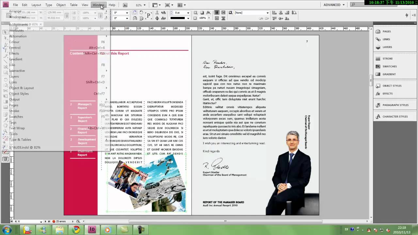Screen dimensions: 418x235
Task: Toggle Constrain proportions for scaling chain
Action: point(101,15)
